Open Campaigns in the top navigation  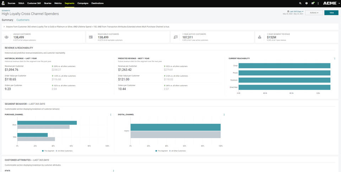pyautogui.click(x=83, y=3)
